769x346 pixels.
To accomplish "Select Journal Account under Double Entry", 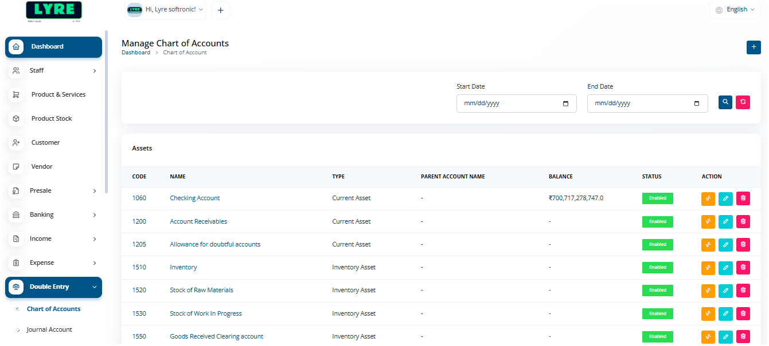I will tap(49, 329).
